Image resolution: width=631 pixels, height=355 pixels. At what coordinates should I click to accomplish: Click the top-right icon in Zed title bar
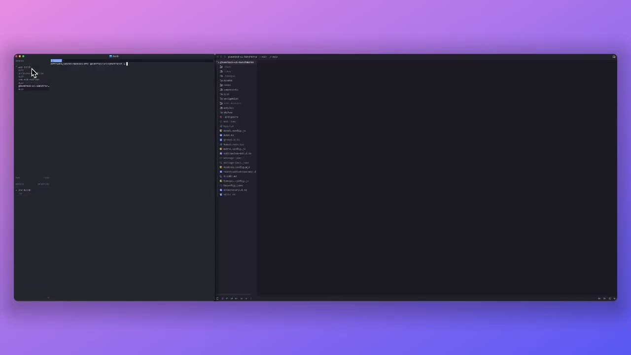pos(614,57)
